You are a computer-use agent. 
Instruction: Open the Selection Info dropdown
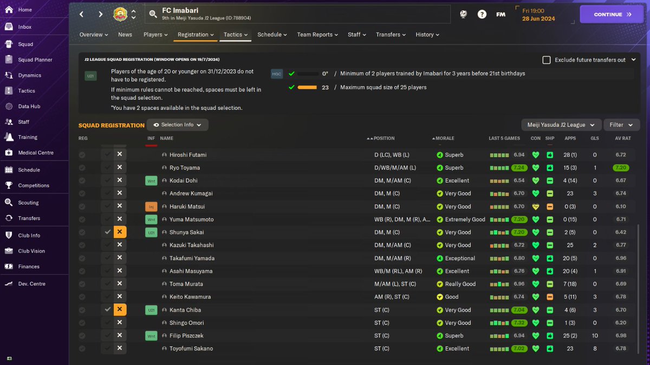tap(177, 125)
